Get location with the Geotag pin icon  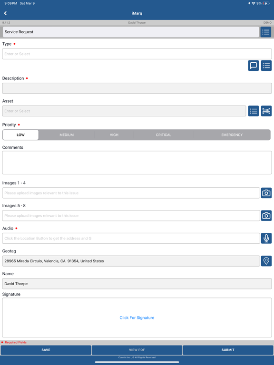(266, 261)
